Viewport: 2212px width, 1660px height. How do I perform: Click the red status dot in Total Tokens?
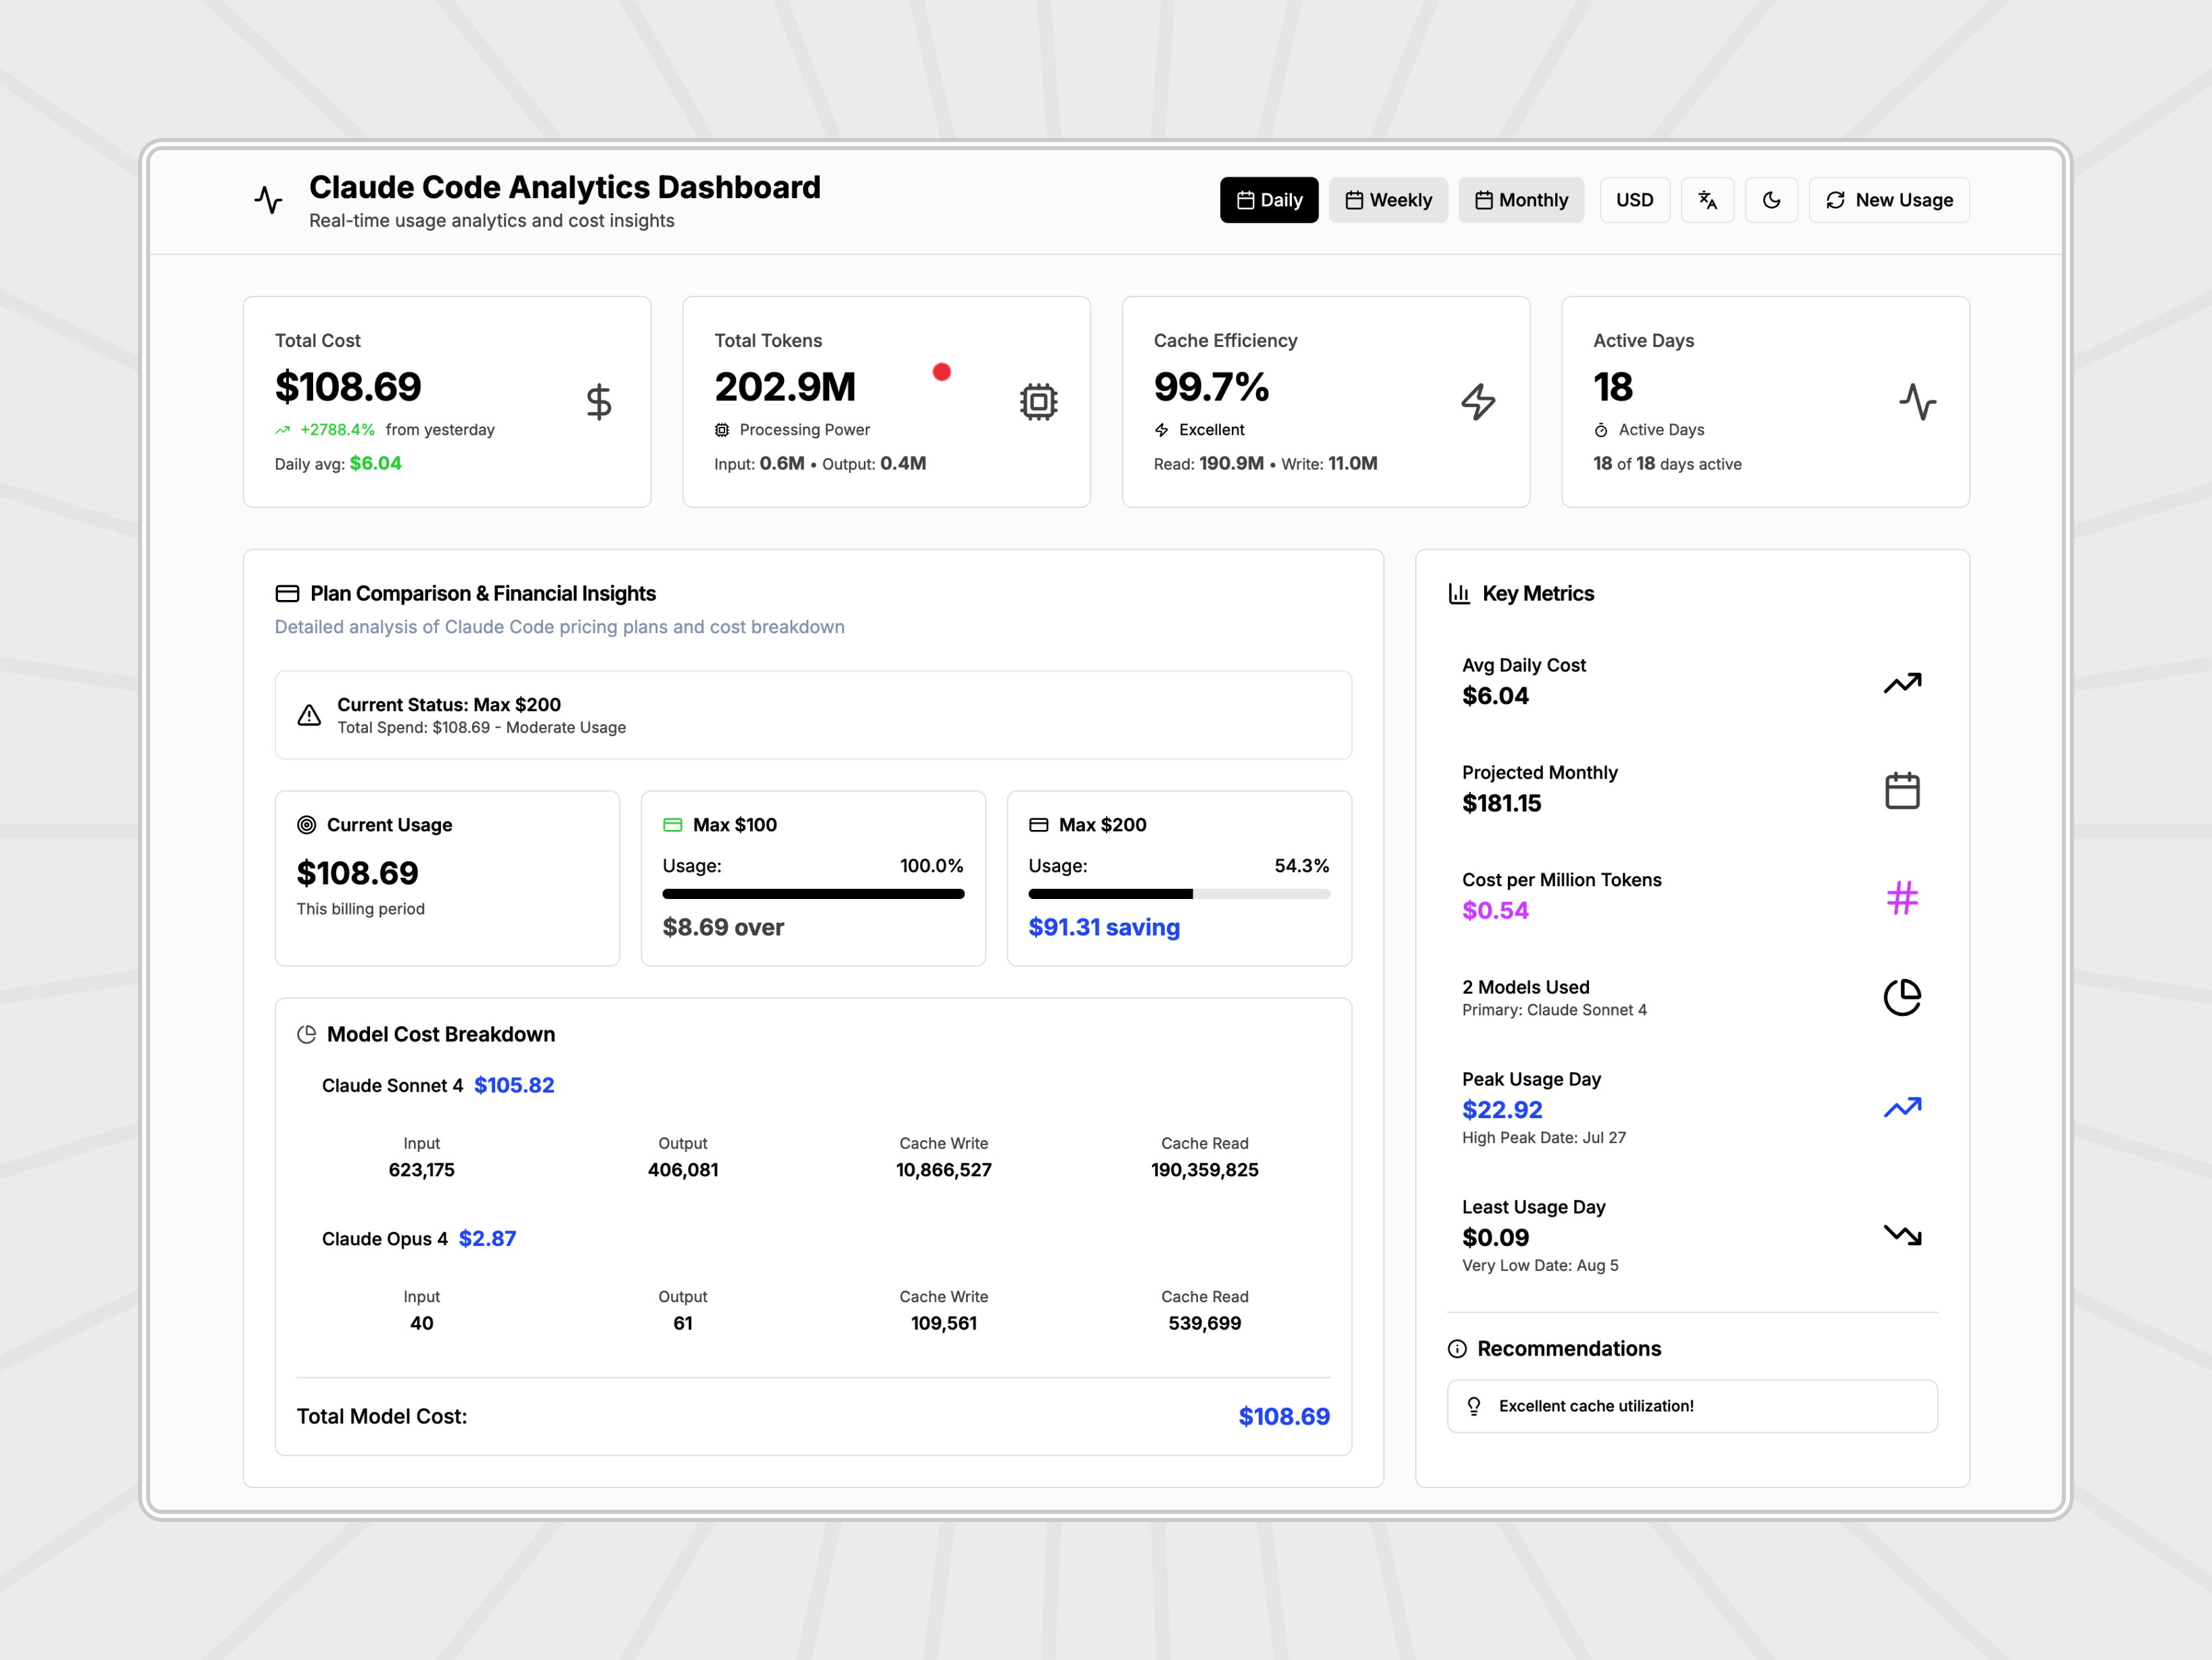(941, 372)
